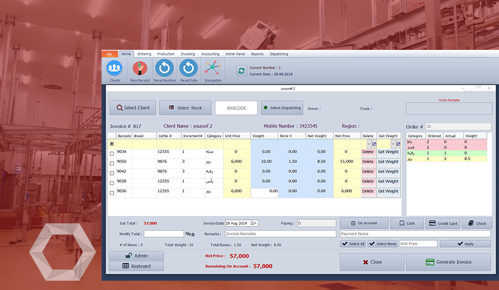Choose Credit Card payment
The width and height of the screenshot is (499, 290).
(x=443, y=223)
